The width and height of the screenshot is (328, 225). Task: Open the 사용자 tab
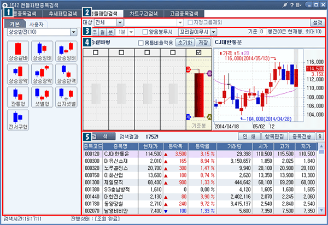37,24
